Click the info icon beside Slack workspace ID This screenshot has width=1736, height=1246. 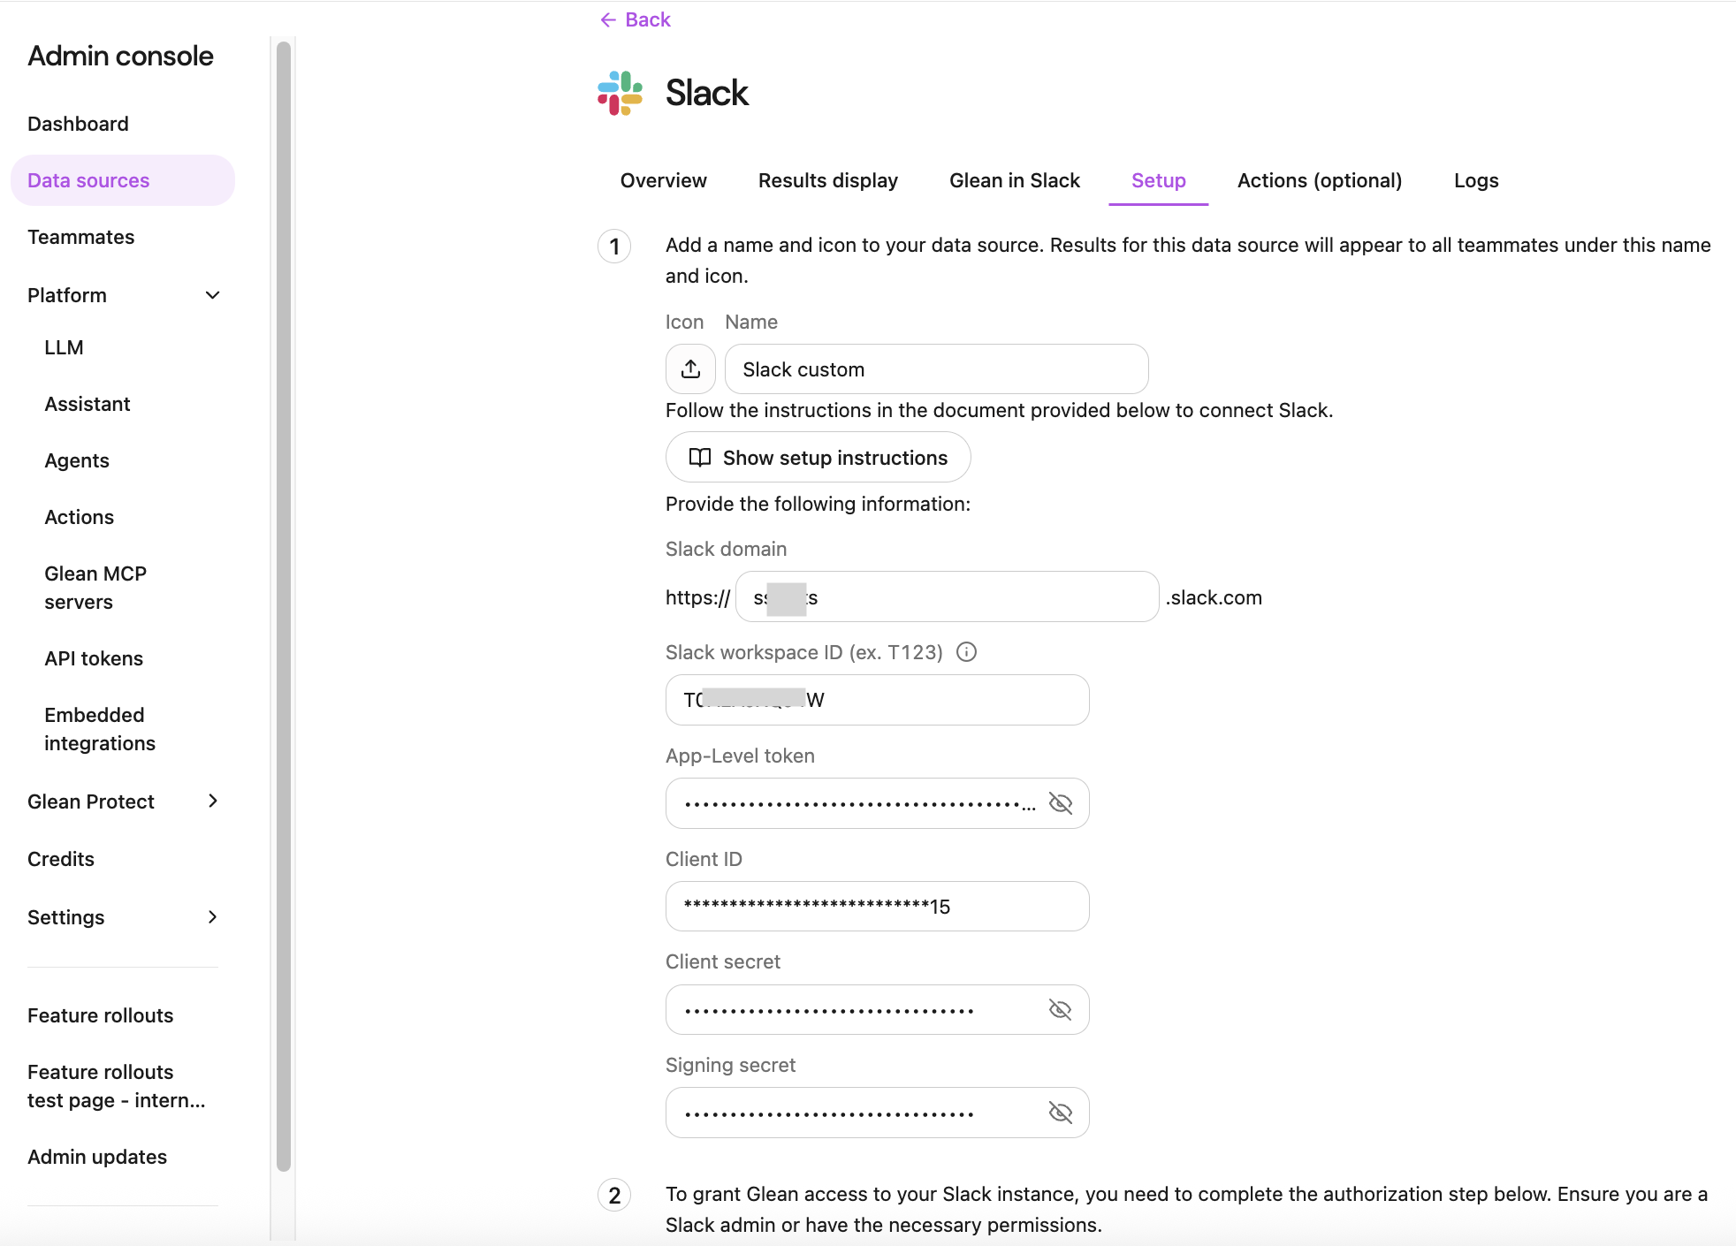coord(967,652)
